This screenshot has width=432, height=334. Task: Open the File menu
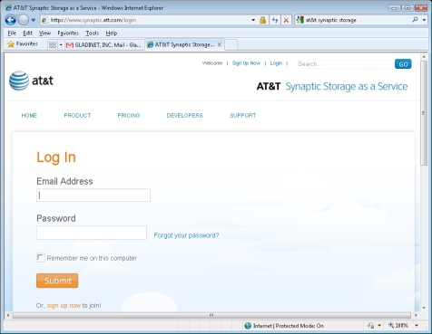[12, 33]
